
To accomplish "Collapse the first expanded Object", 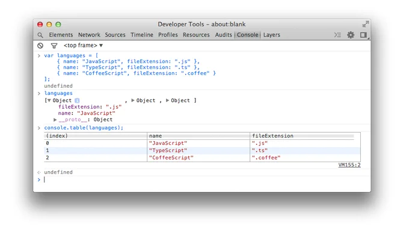I will coord(49,100).
